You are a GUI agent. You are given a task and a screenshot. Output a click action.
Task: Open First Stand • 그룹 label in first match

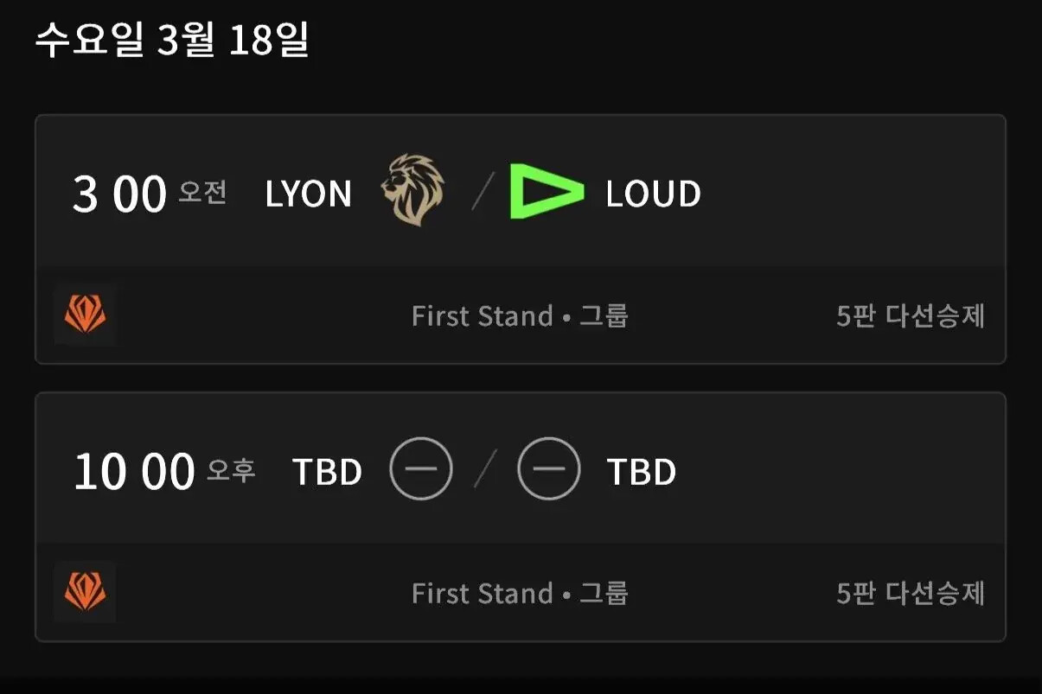(x=520, y=316)
